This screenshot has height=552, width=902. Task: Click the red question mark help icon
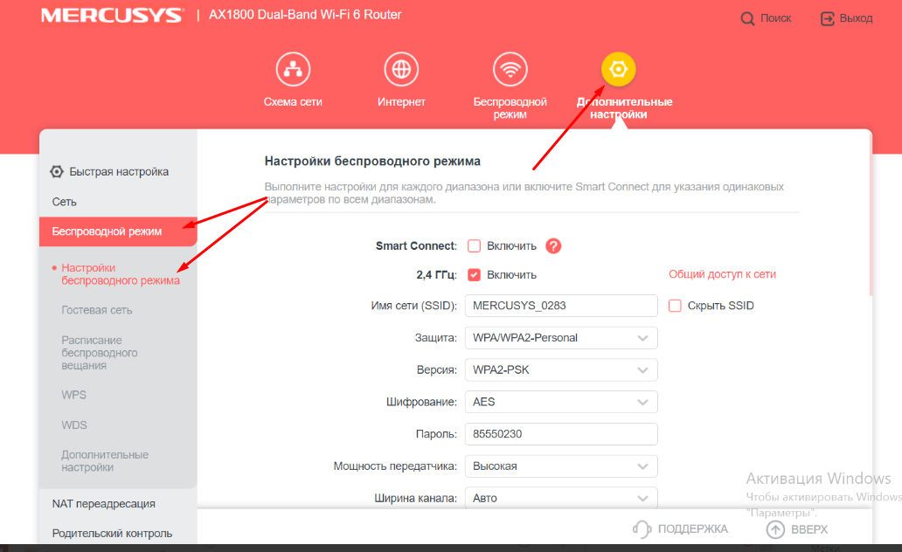click(x=553, y=246)
